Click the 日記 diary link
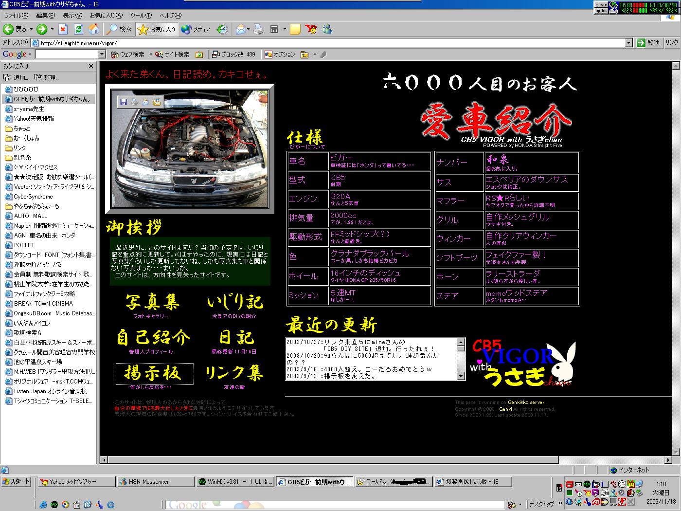Viewport: 681px width, 511px height. (x=236, y=338)
